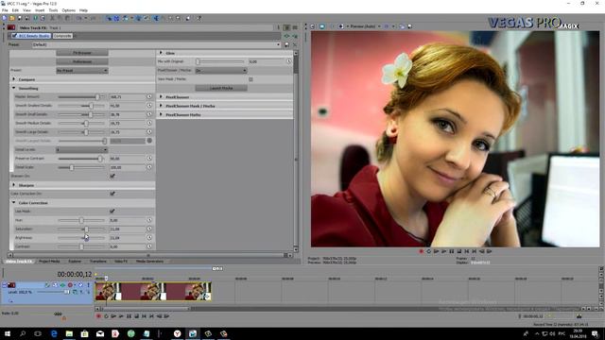Open the Yandex browser taskbar icon
Viewport: 605px width, 340px height.
[177, 333]
